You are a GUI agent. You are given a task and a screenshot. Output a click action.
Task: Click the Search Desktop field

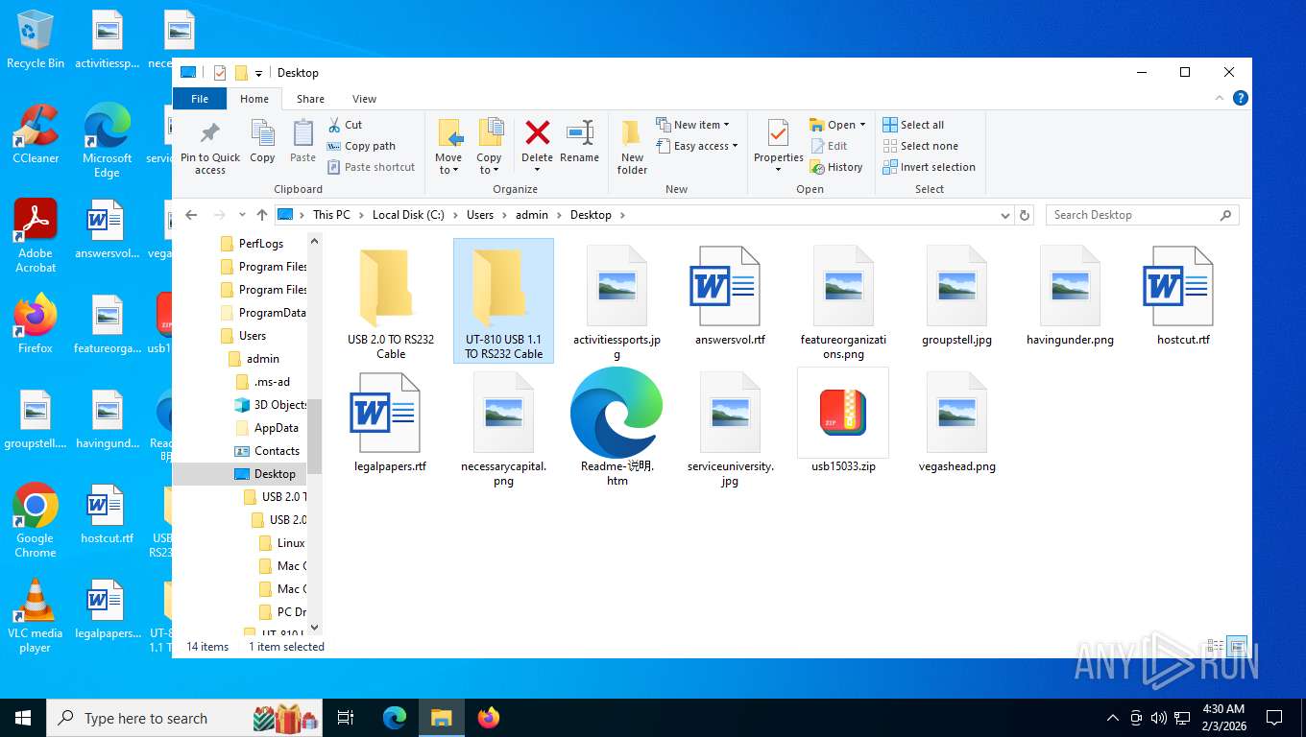pyautogui.click(x=1142, y=215)
